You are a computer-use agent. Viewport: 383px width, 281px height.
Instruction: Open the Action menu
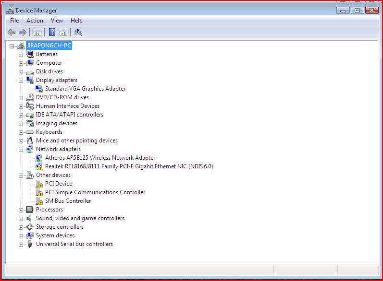[x=35, y=21]
